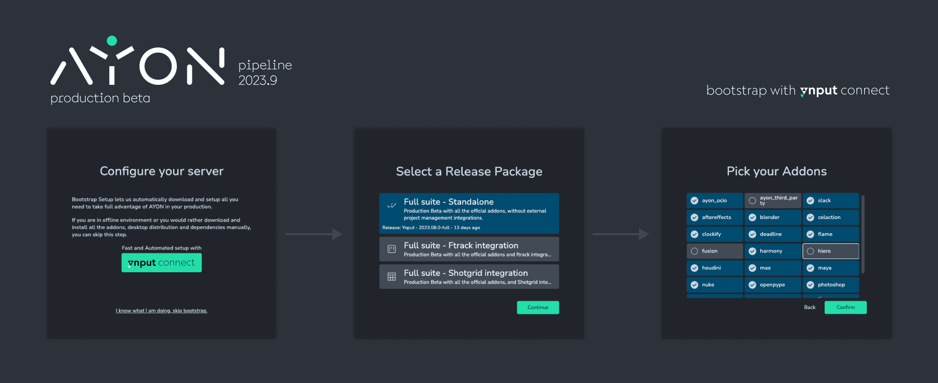This screenshot has height=383, width=938.
Task: Click the AYON logo
Action: 138,60
